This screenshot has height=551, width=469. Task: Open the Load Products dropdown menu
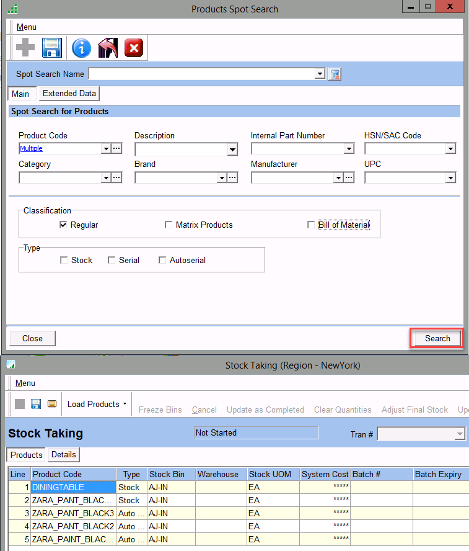[97, 404]
